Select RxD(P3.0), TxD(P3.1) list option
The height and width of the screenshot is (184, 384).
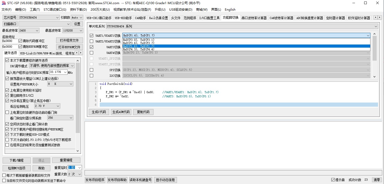tap(246, 40)
